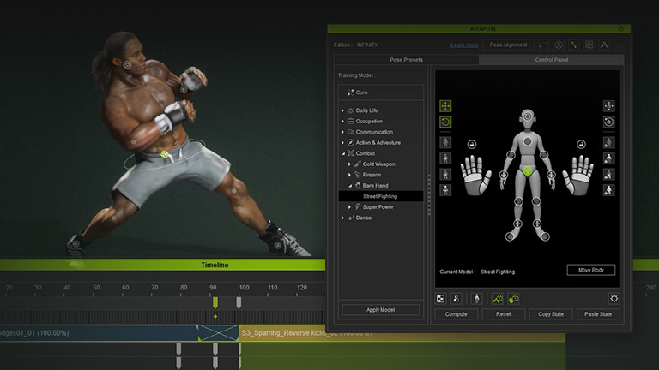Click the hip joint on mannequin
The width and height of the screenshot is (659, 370).
526,171
